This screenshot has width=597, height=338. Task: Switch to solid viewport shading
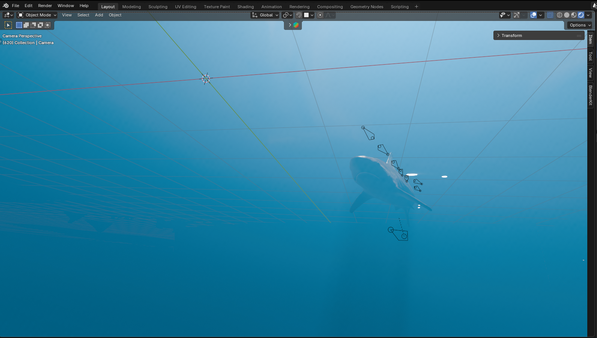tap(567, 15)
